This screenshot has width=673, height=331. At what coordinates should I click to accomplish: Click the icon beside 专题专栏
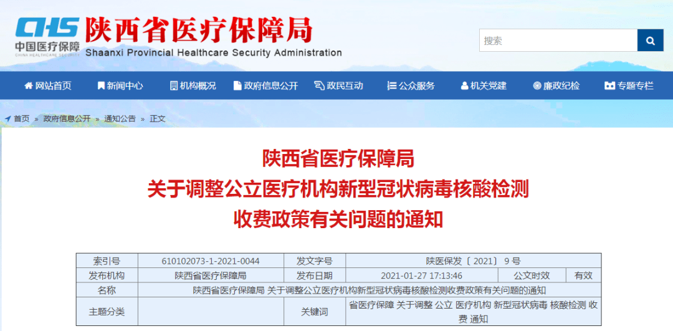(x=609, y=86)
